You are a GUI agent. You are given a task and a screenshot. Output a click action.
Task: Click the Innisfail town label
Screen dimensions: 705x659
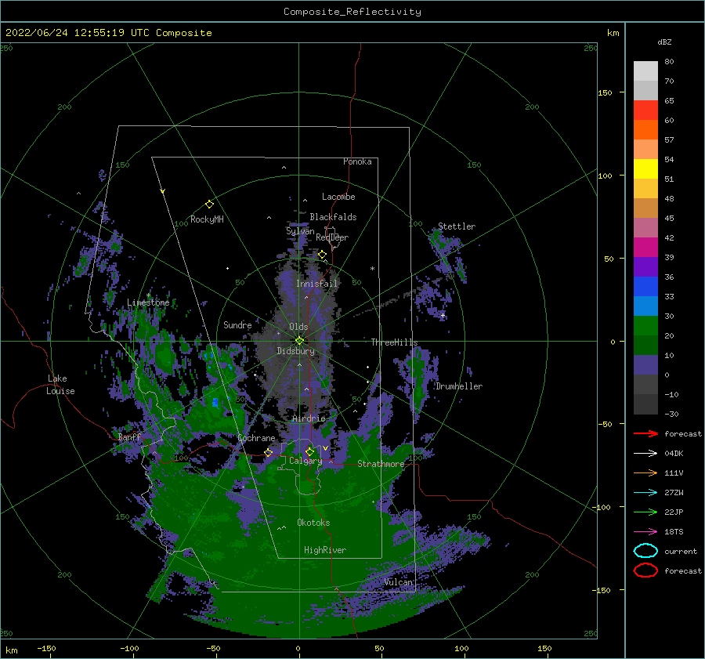click(x=316, y=284)
